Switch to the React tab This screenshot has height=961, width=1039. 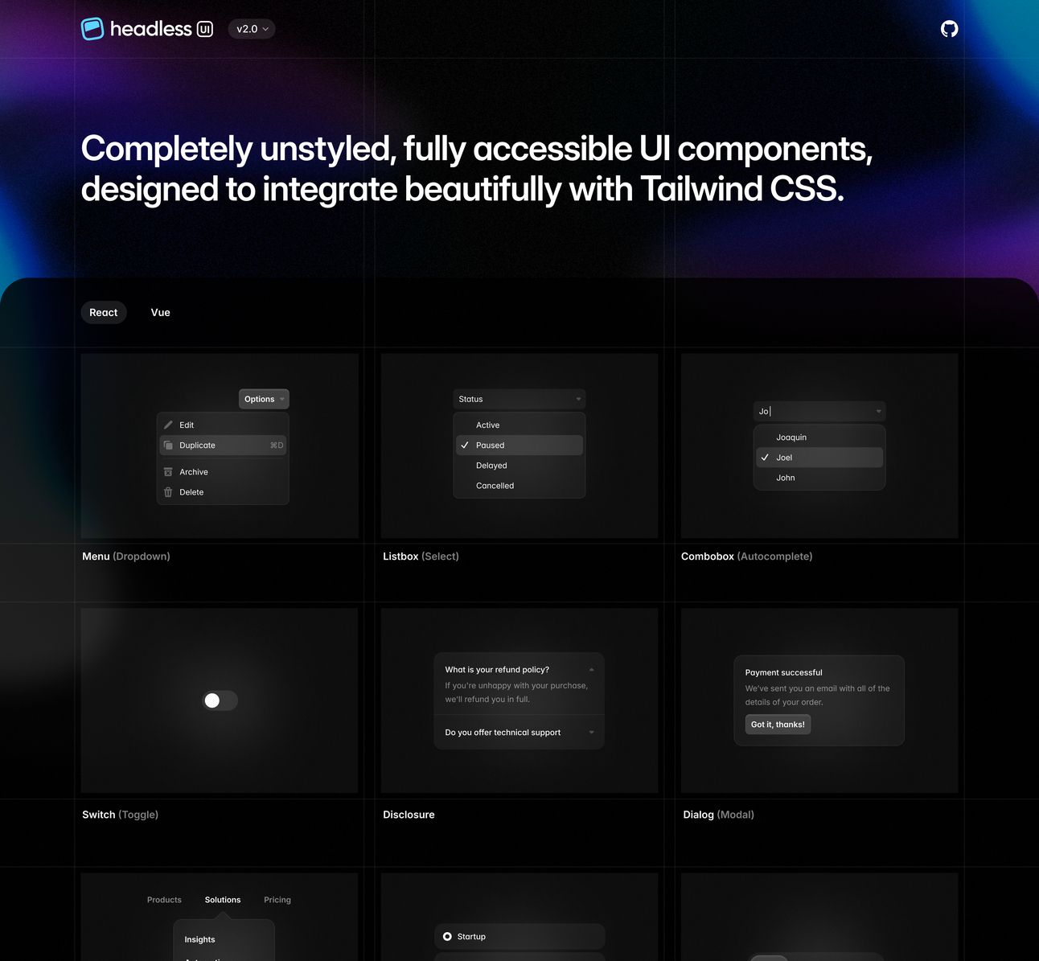[x=104, y=312]
